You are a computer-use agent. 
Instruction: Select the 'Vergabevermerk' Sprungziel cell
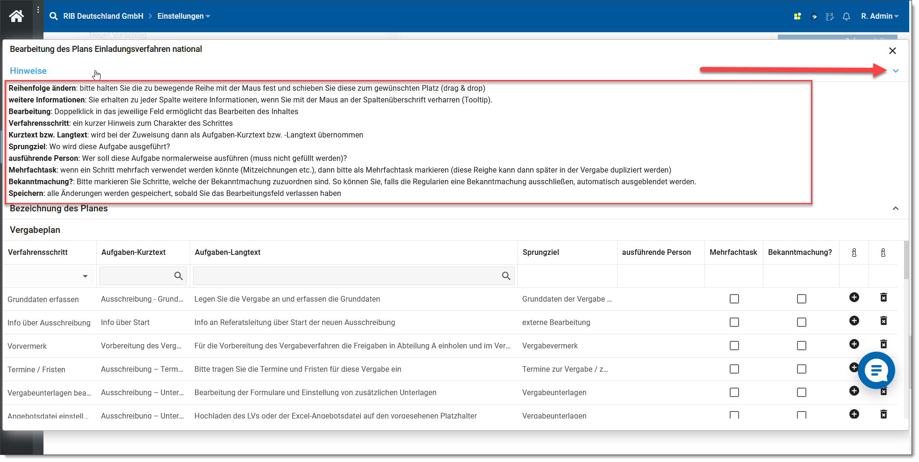[550, 346]
